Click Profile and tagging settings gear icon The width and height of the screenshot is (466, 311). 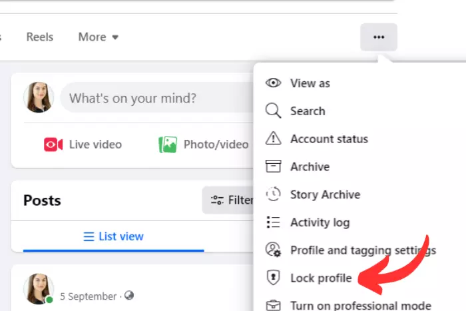(273, 250)
